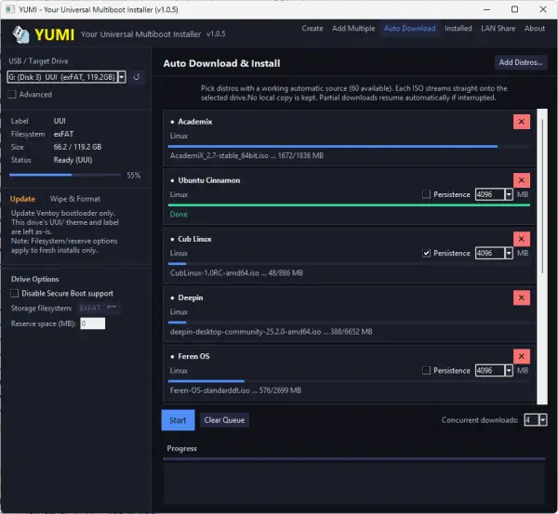Click the drive usage 55% bar
Screen dimensions: 558x514
tap(65, 175)
